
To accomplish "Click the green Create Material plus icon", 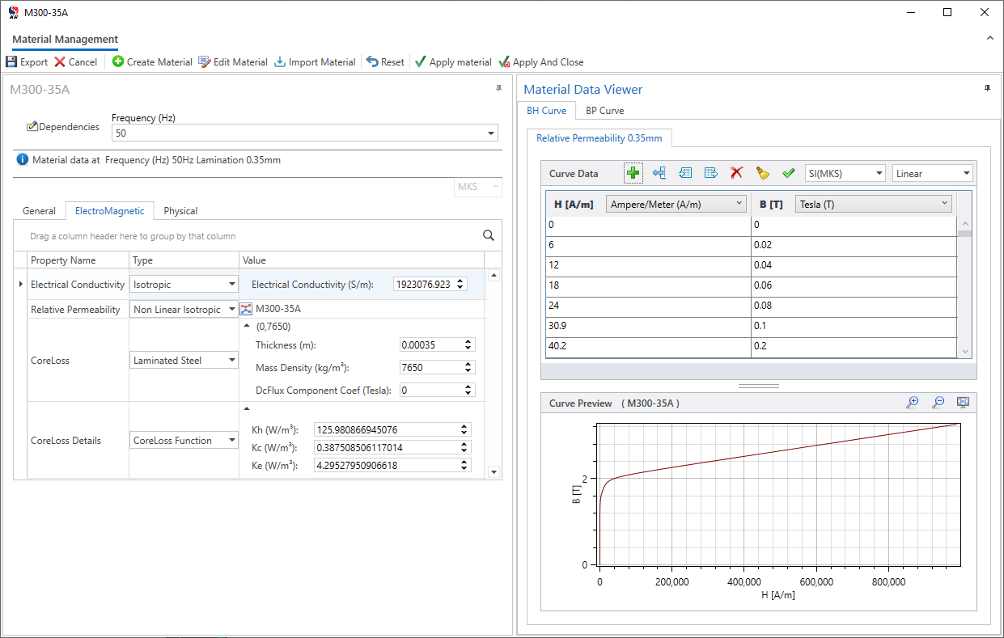I will point(118,61).
